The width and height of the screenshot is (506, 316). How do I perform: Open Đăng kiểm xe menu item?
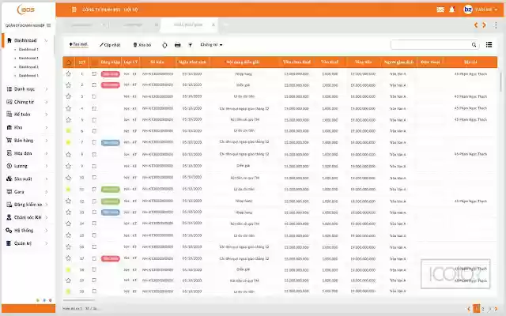click(x=28, y=205)
